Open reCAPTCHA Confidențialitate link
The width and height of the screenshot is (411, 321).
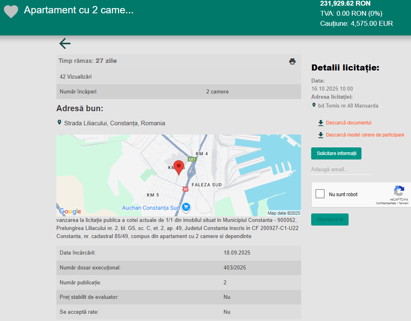pyautogui.click(x=386, y=203)
